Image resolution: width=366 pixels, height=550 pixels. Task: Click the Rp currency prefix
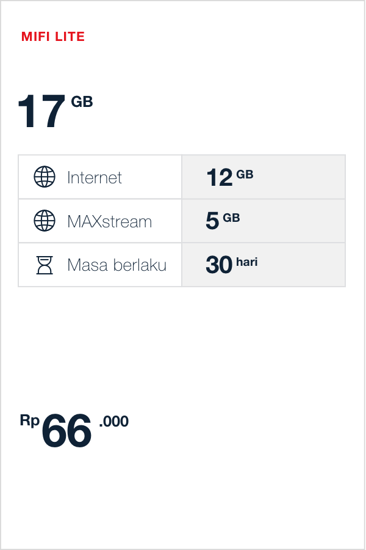(x=29, y=420)
